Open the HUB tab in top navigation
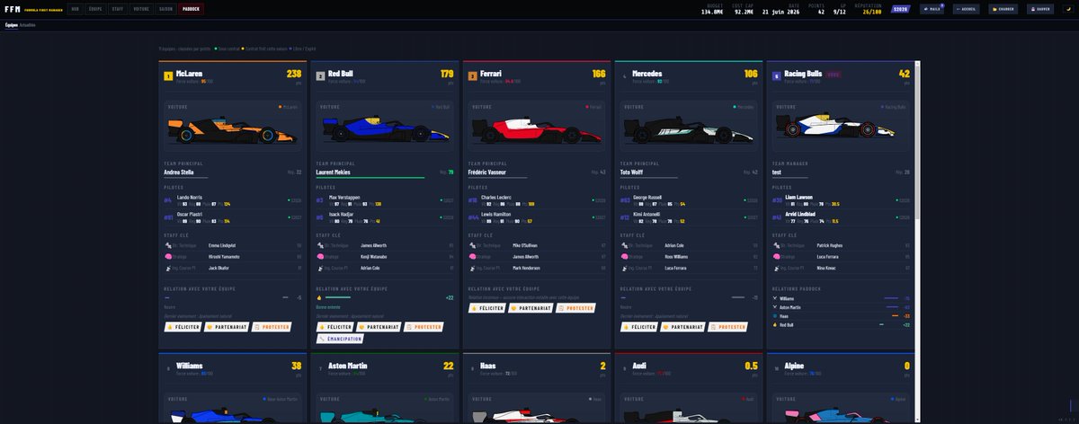The image size is (1079, 424). [x=75, y=9]
